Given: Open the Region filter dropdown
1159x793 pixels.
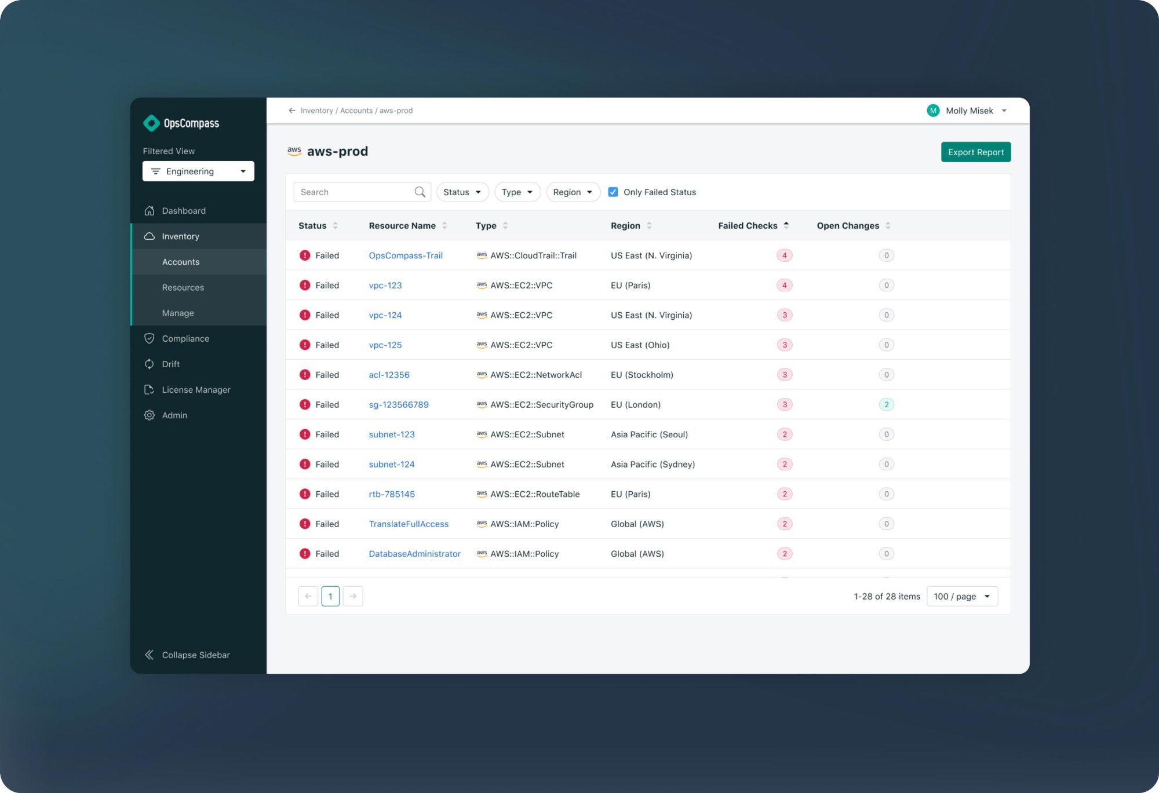Looking at the screenshot, I should click(x=573, y=192).
